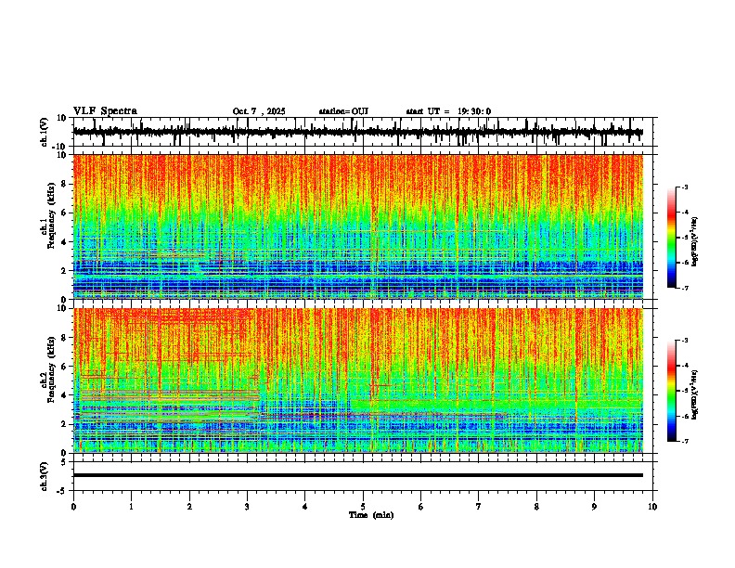Click the "8" kHz tick on ch.1 spectrogram axis
Viewport: 735px width, 568px height.
point(64,184)
